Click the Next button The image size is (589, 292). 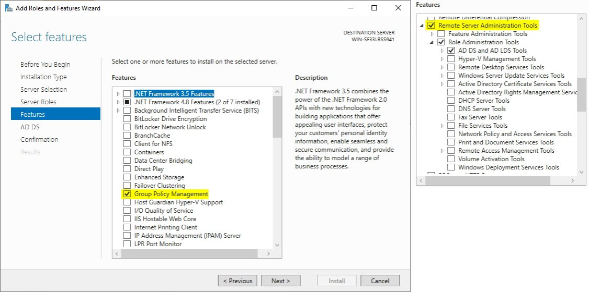[280, 281]
